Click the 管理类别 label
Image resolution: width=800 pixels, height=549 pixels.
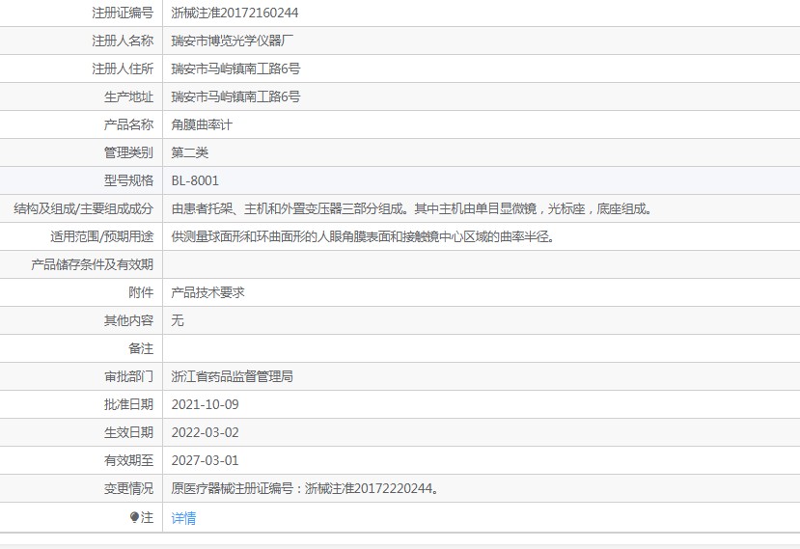[x=128, y=152]
